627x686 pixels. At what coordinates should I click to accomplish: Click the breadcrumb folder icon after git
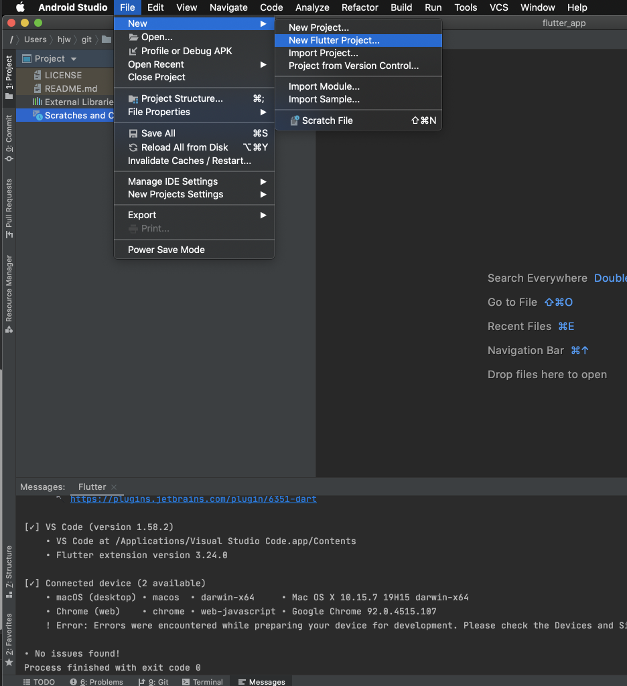tap(107, 39)
